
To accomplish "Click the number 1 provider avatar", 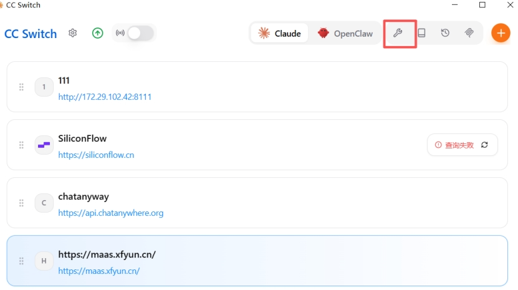I will [x=44, y=87].
